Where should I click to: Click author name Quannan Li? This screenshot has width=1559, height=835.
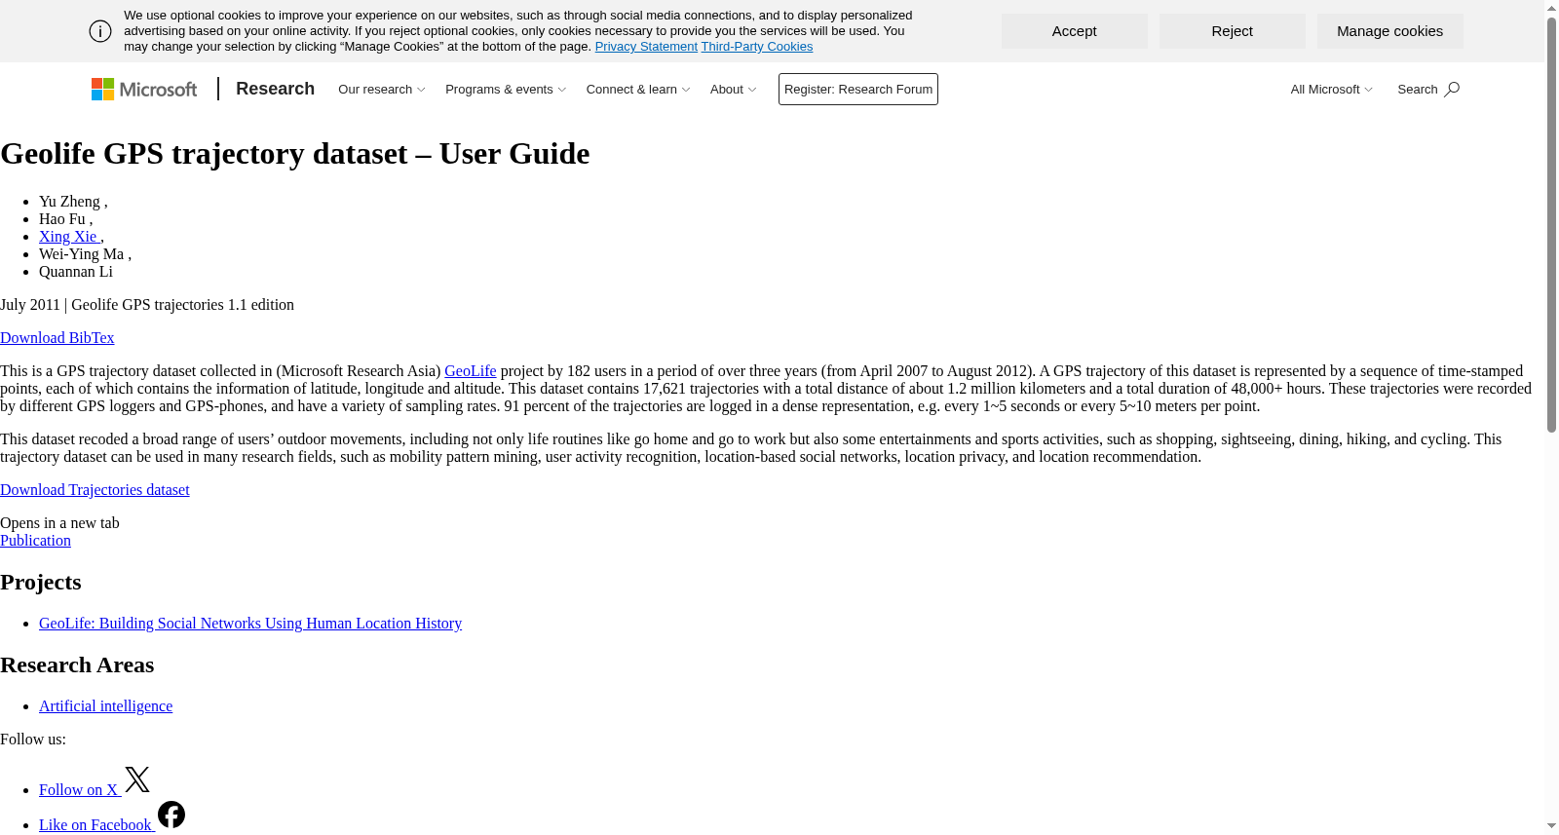pos(76,272)
